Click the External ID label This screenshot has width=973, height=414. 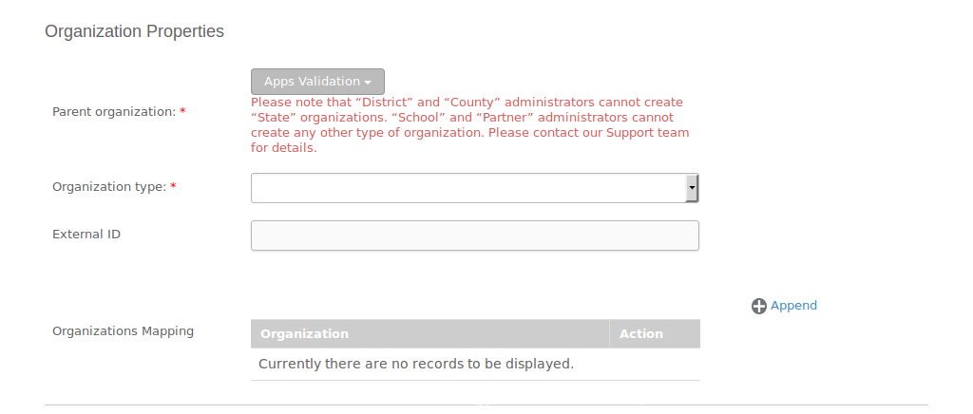pyautogui.click(x=86, y=235)
